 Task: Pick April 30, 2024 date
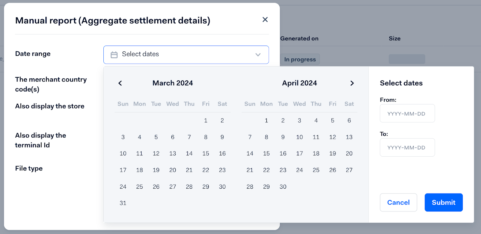283,187
